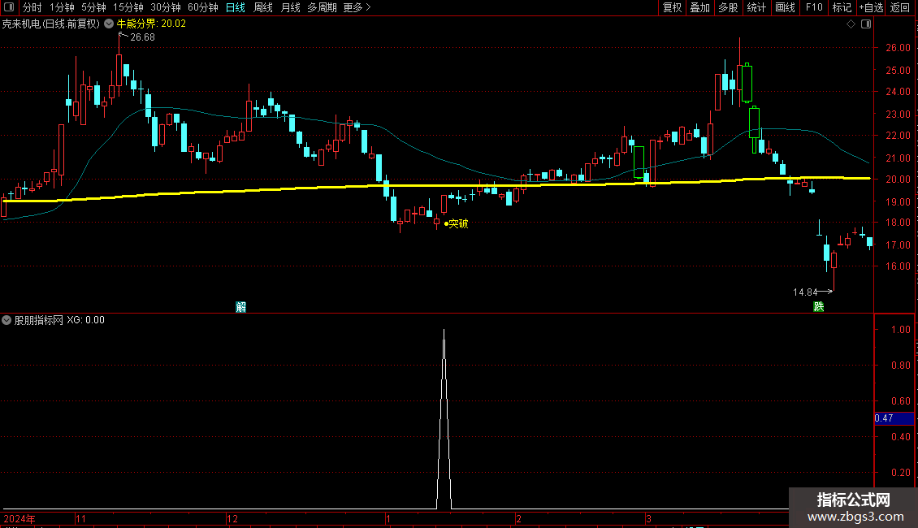Expand main chart indicator dropdown arrow
The width and height of the screenshot is (918, 528).
pos(109,24)
